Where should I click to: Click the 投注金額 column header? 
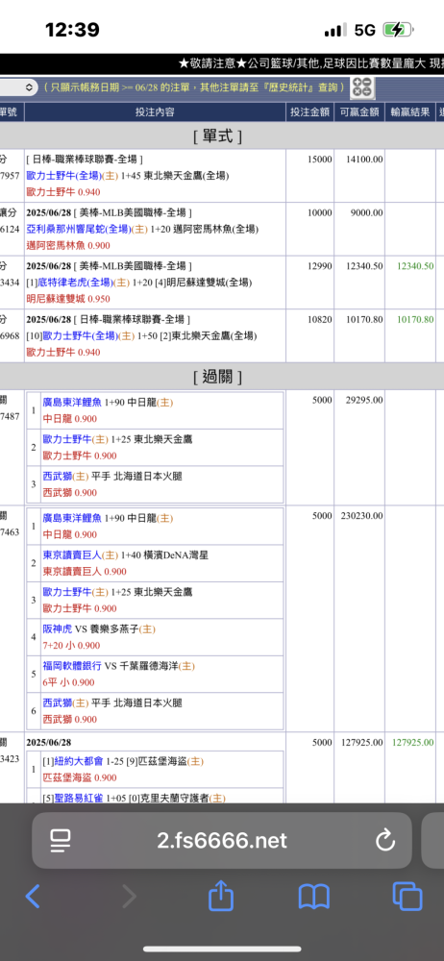[x=309, y=112]
